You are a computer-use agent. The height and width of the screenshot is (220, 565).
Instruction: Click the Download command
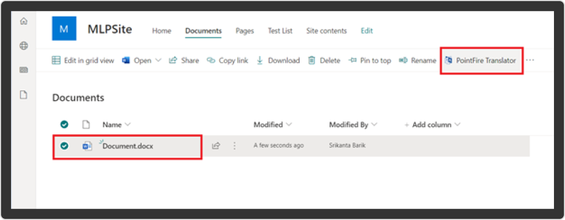tap(278, 61)
